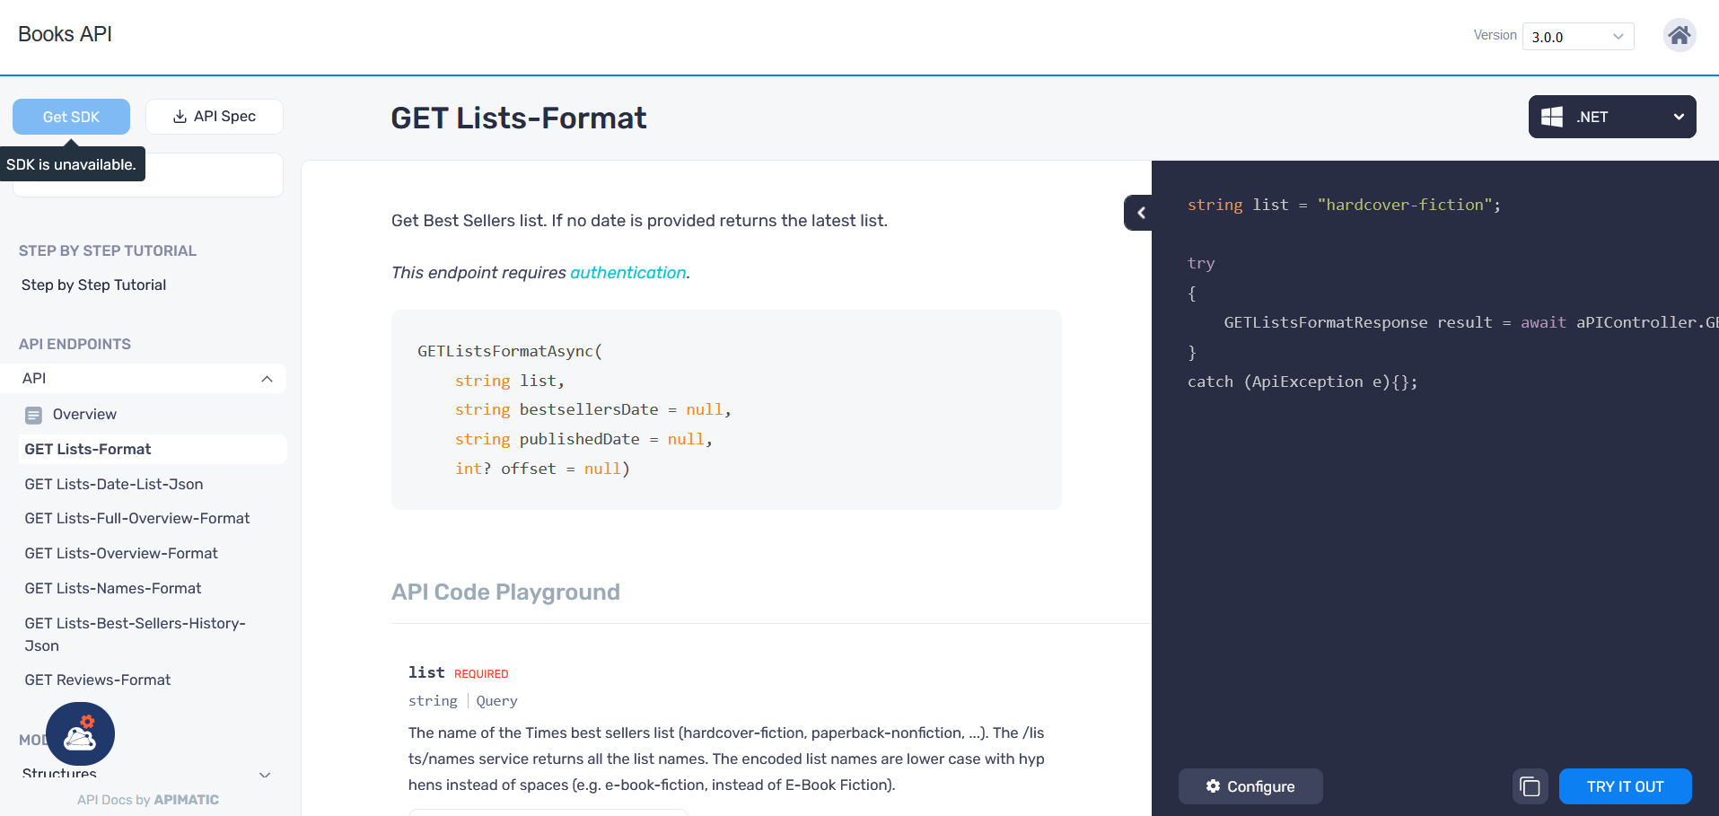This screenshot has height=816, width=1719.
Task: Click the string bestsellersDate = null line
Action: pos(593,409)
